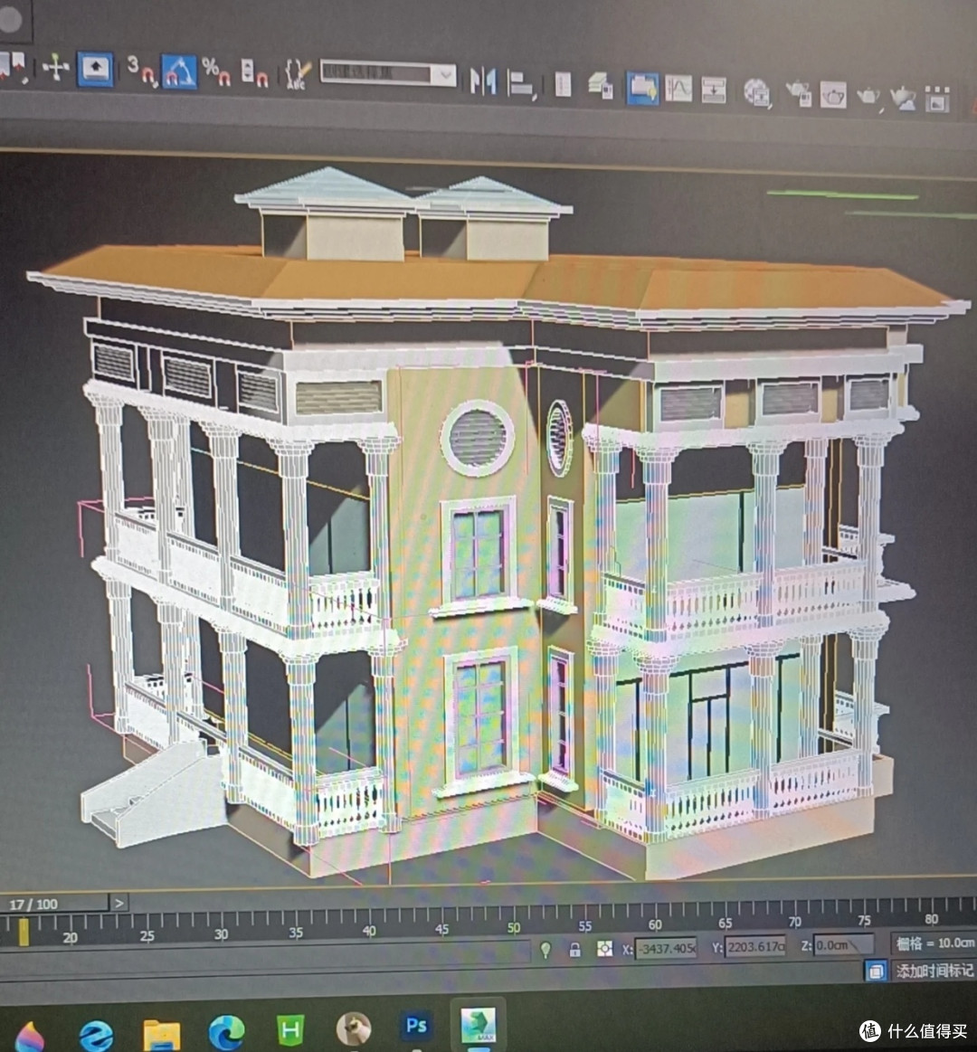
Task: Toggle the spinner snap button
Action: point(253,71)
